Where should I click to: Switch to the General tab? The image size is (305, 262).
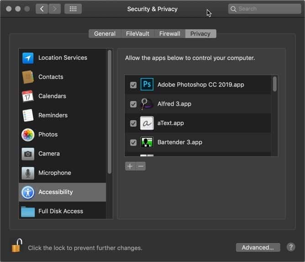click(x=105, y=34)
